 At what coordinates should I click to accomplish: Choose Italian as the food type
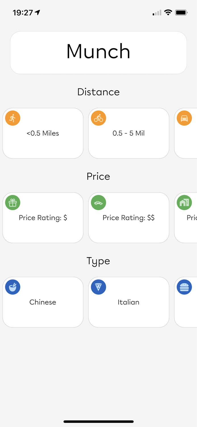[x=128, y=302]
